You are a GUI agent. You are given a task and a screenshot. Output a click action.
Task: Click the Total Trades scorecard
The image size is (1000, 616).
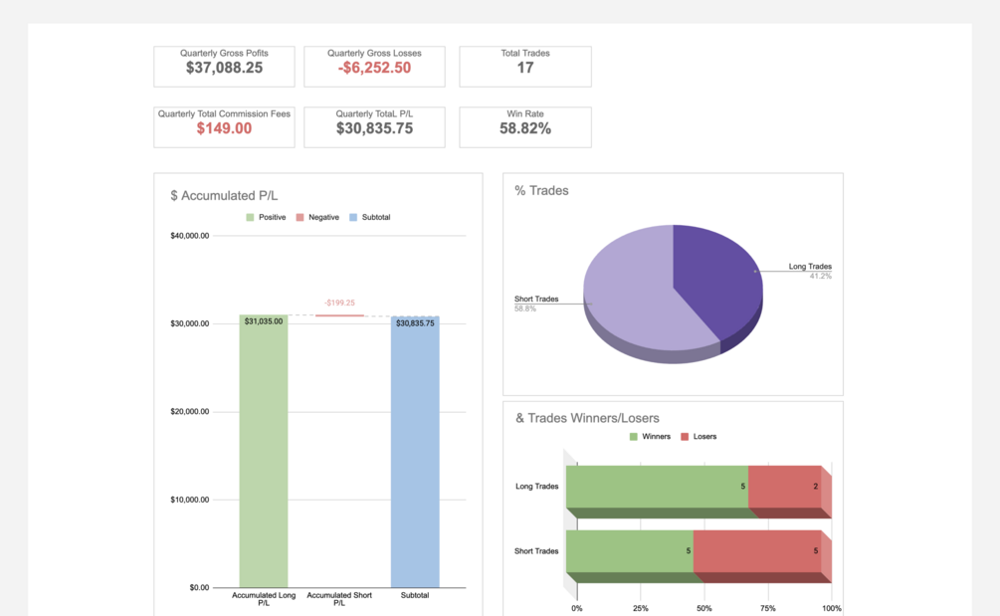pos(524,67)
